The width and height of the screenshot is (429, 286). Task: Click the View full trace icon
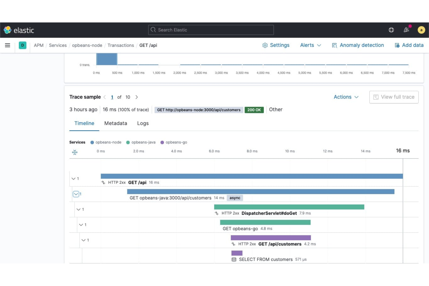376,97
